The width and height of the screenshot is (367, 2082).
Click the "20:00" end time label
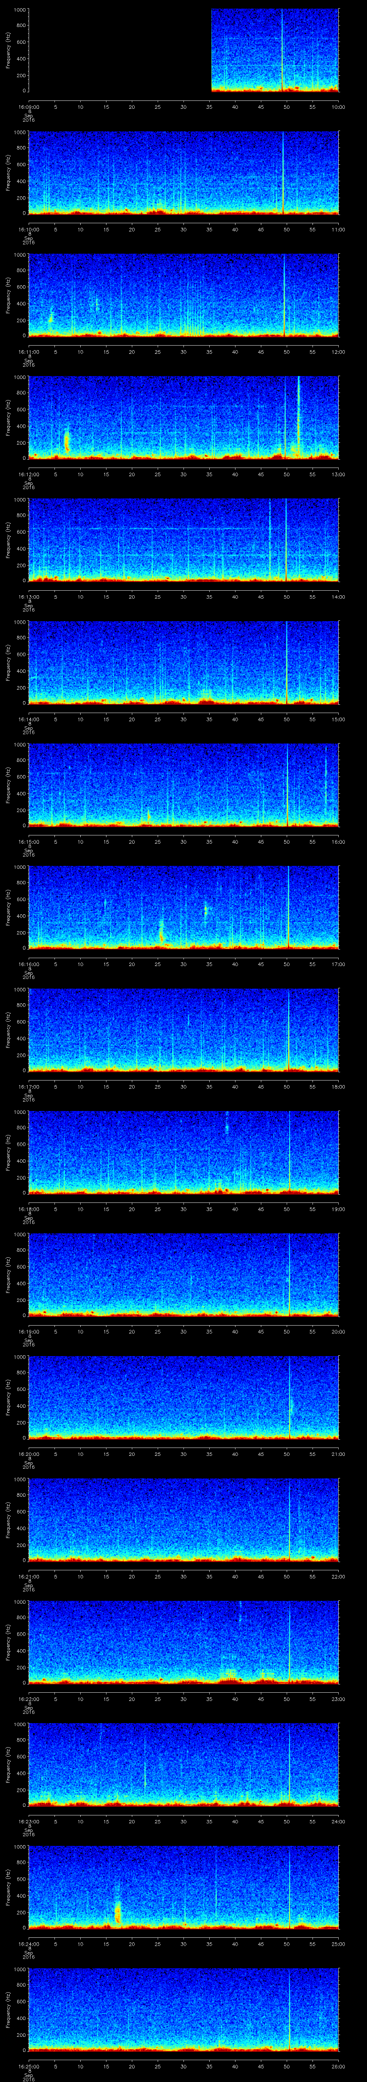click(338, 1331)
